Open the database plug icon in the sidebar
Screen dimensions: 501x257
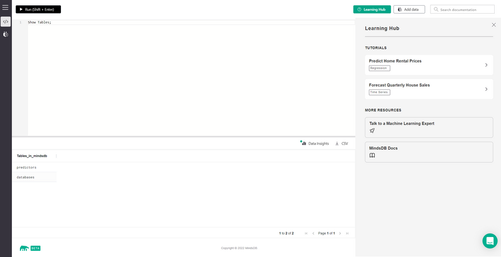(x=6, y=34)
